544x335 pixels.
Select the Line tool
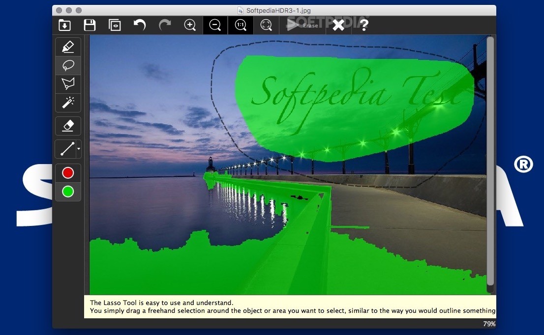click(66, 149)
